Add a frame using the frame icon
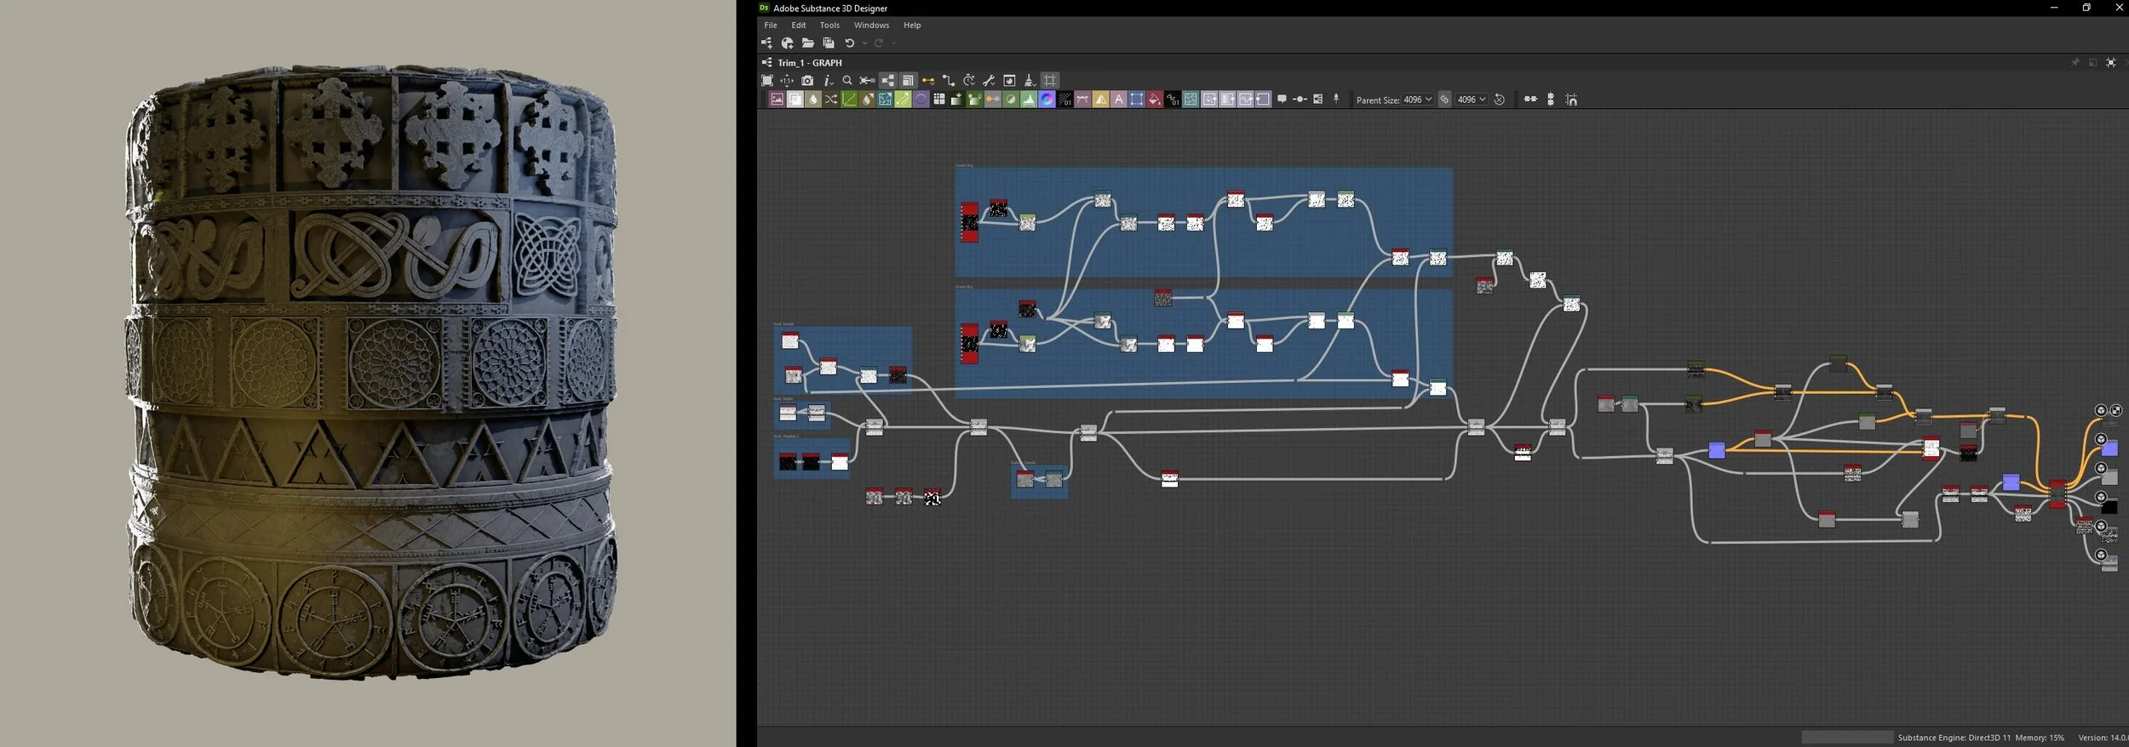2129x747 pixels. coord(1318,100)
